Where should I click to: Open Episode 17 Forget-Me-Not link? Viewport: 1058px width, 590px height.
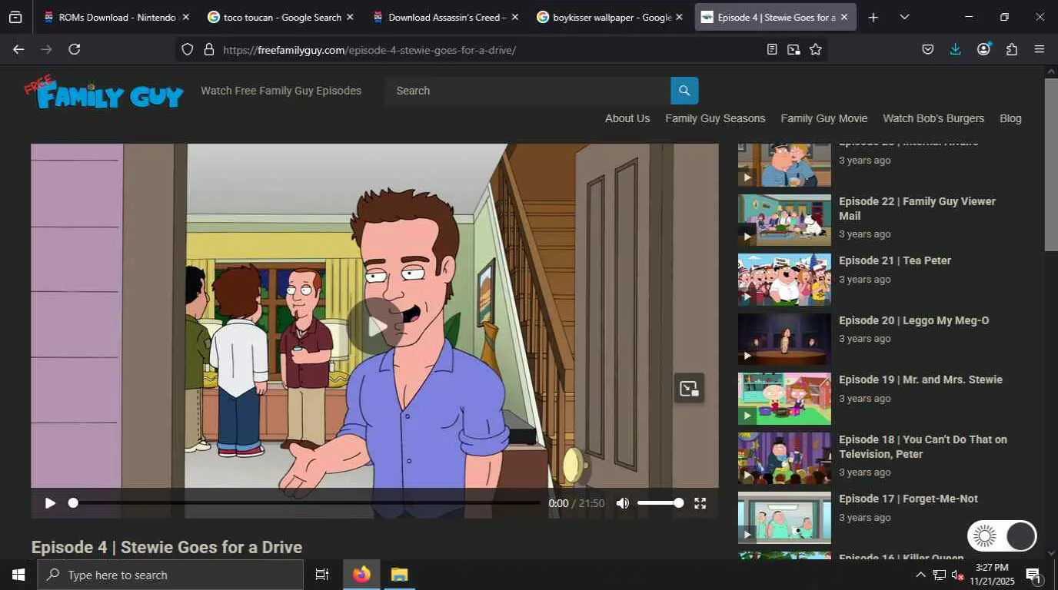908,499
